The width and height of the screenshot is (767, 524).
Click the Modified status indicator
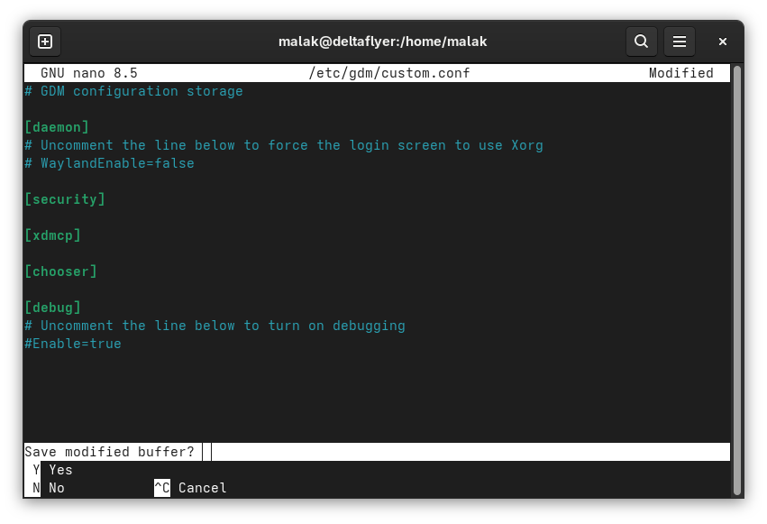coord(680,73)
